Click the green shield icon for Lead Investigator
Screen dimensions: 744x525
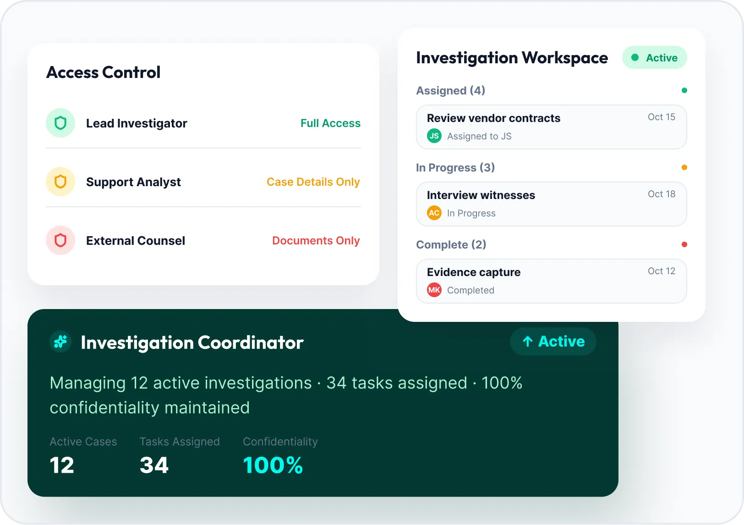click(x=60, y=123)
